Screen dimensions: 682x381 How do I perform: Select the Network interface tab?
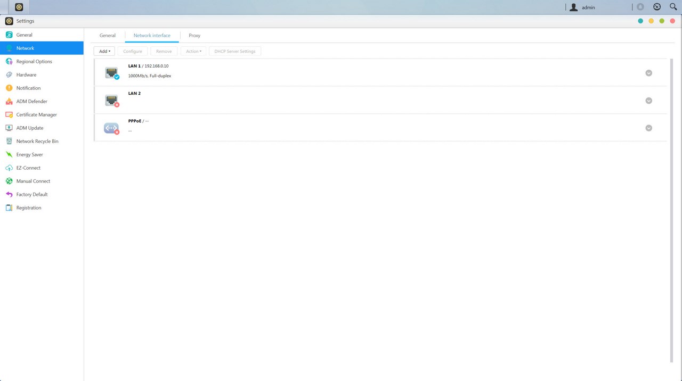(x=152, y=36)
